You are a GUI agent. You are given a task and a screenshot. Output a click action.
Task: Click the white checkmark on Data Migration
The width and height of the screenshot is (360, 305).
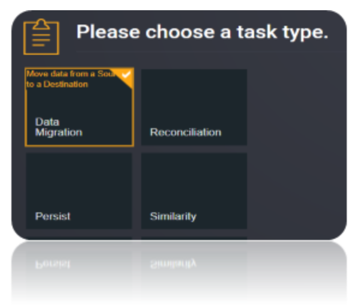point(126,75)
